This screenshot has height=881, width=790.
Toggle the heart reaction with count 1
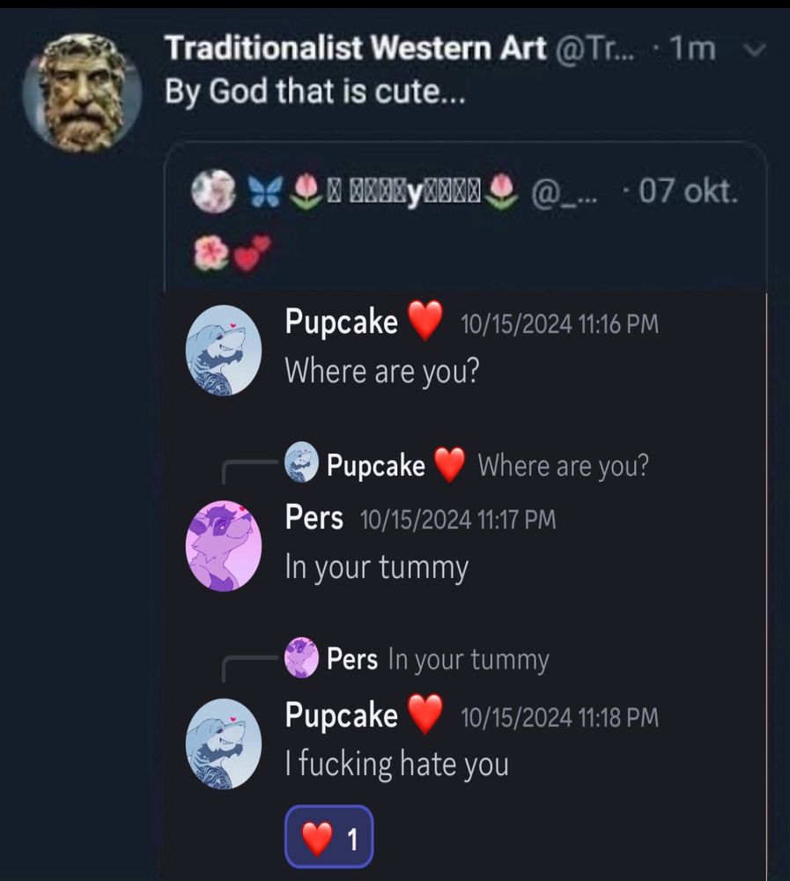click(329, 838)
